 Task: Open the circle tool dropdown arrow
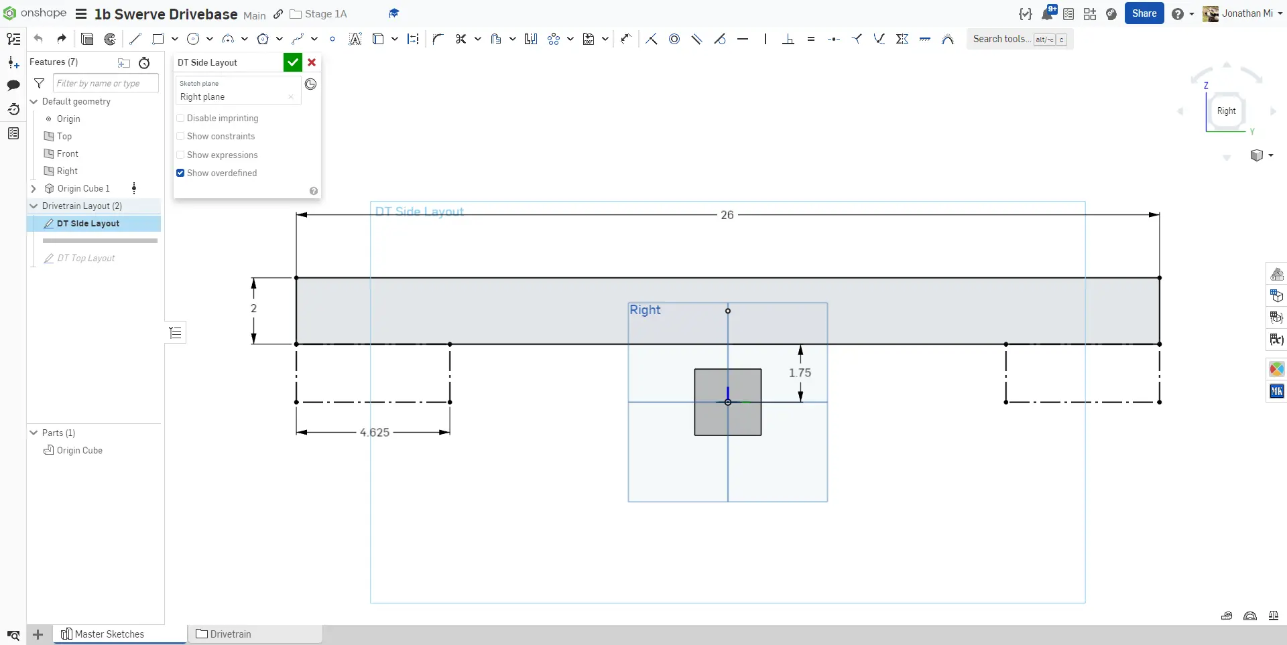(x=210, y=39)
